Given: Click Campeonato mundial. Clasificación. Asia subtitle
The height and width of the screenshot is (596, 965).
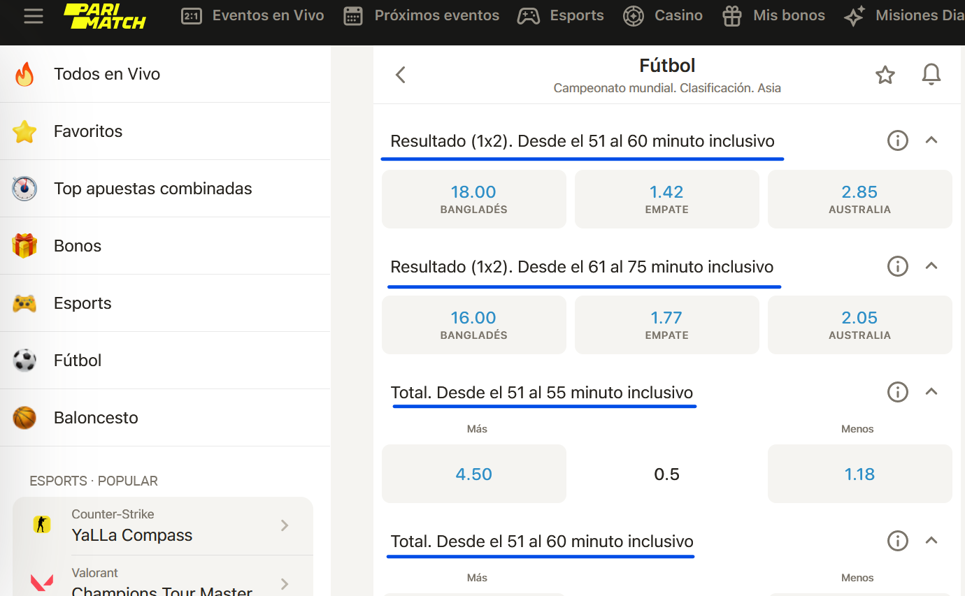Looking at the screenshot, I should tap(667, 89).
